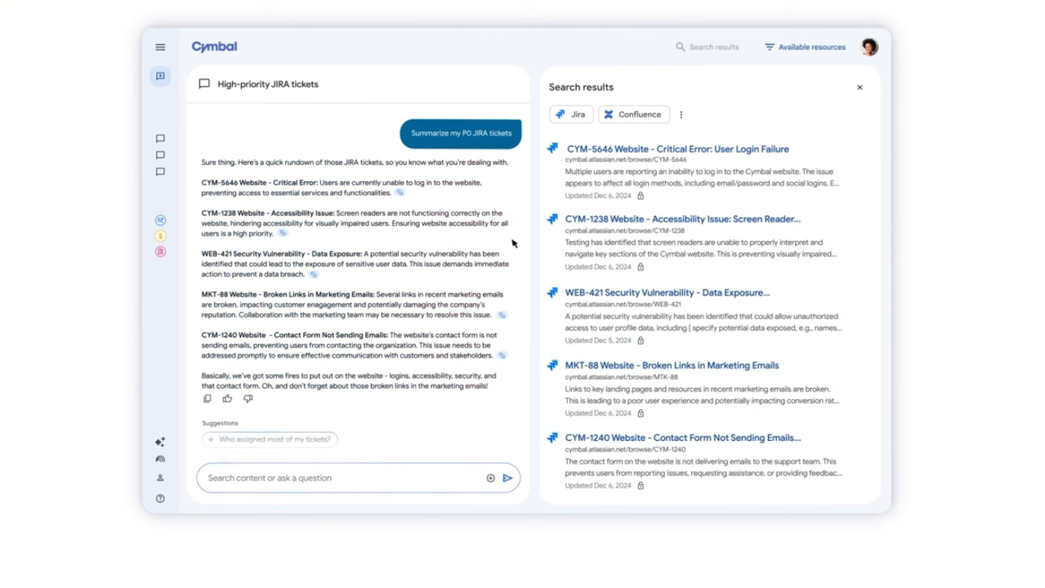Open the pink circular agent icon
This screenshot has width=1045, height=588.
[x=160, y=251]
